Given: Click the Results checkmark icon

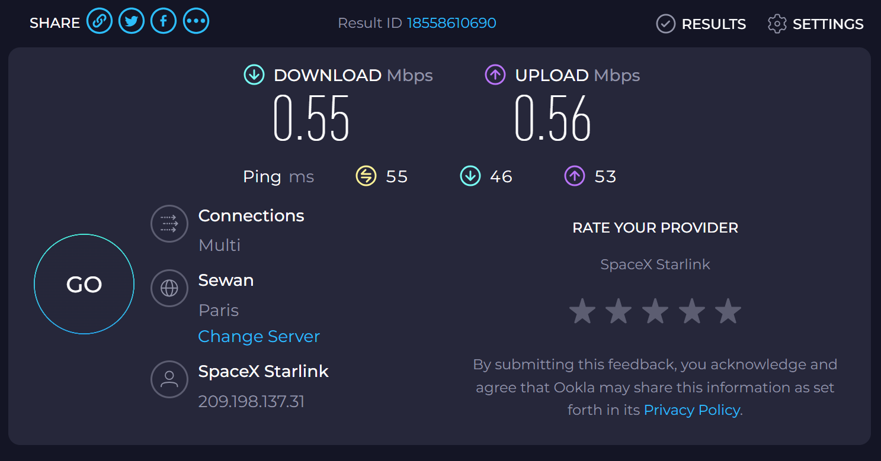Looking at the screenshot, I should [666, 24].
